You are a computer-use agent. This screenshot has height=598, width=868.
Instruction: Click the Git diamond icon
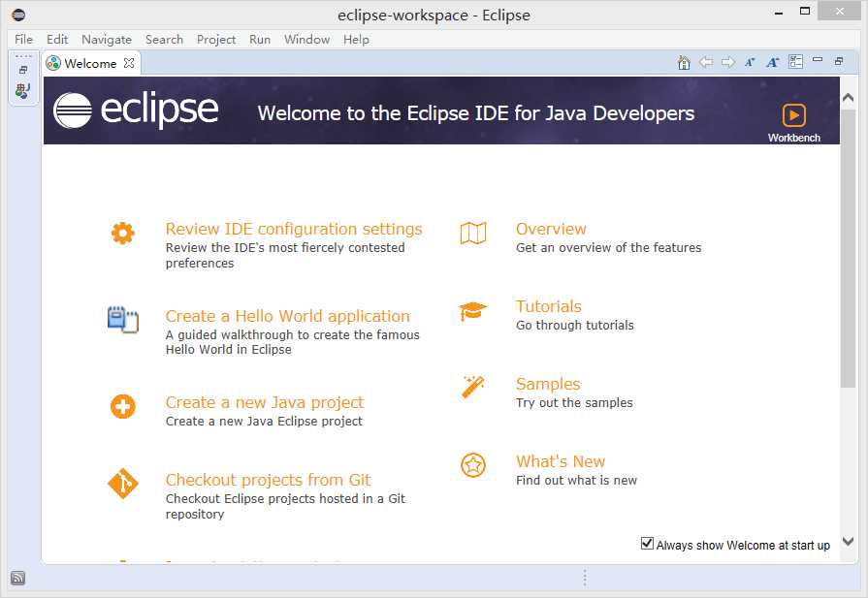pyautogui.click(x=122, y=484)
